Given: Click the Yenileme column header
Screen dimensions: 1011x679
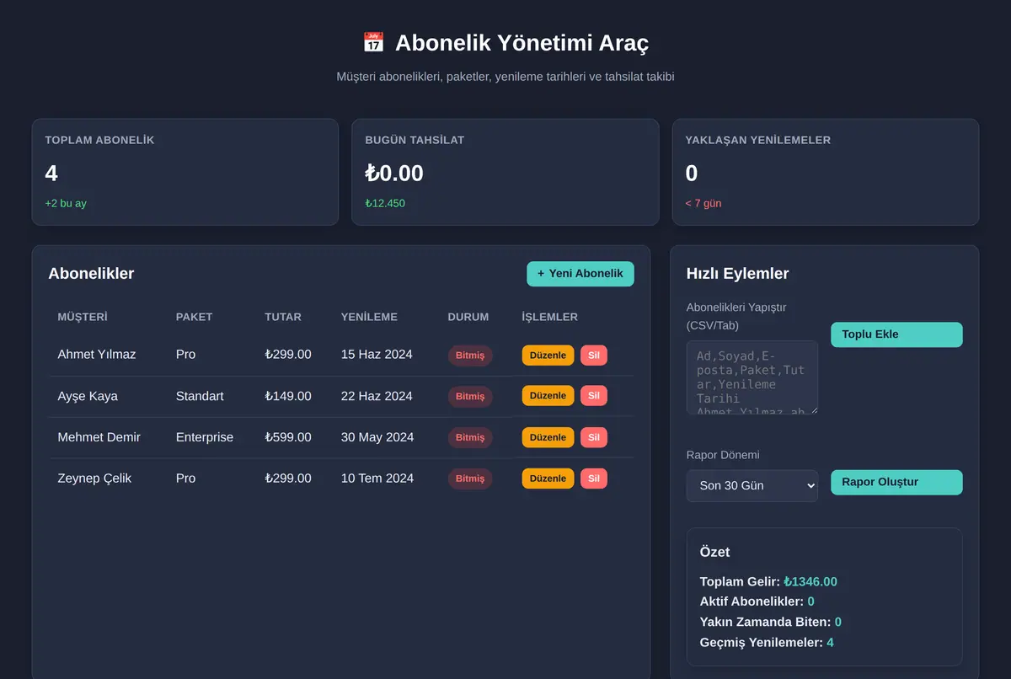Looking at the screenshot, I should [x=369, y=317].
